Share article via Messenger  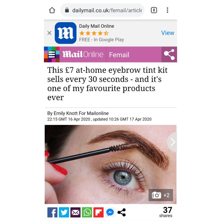point(110,212)
